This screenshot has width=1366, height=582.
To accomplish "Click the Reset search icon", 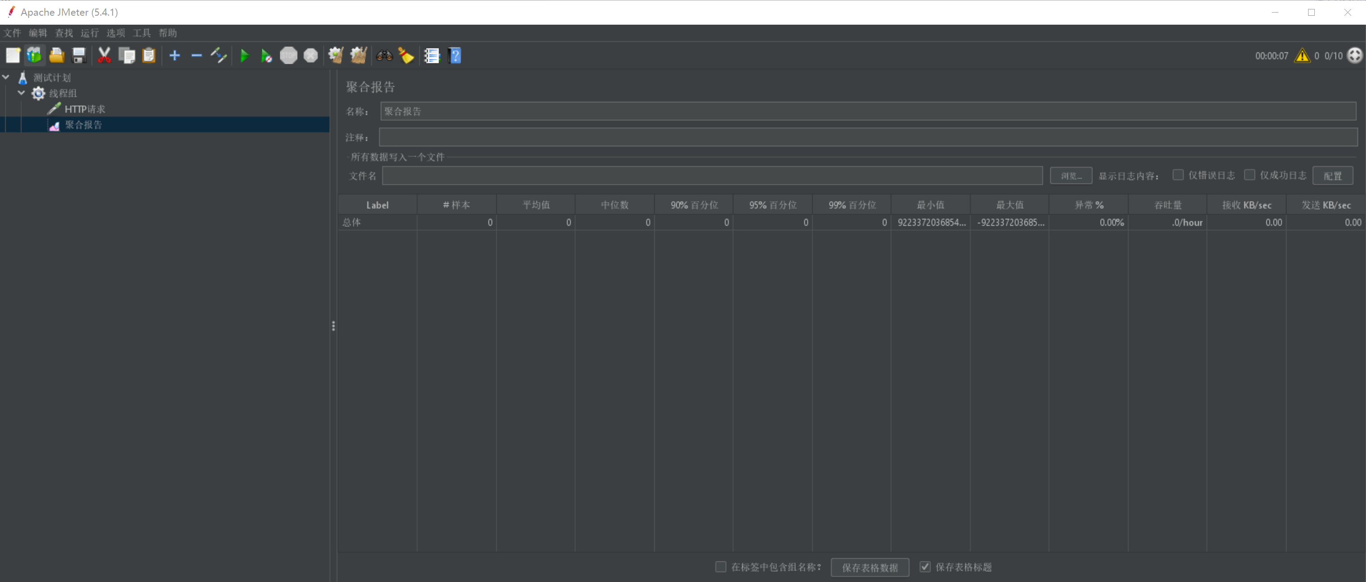I will [406, 55].
